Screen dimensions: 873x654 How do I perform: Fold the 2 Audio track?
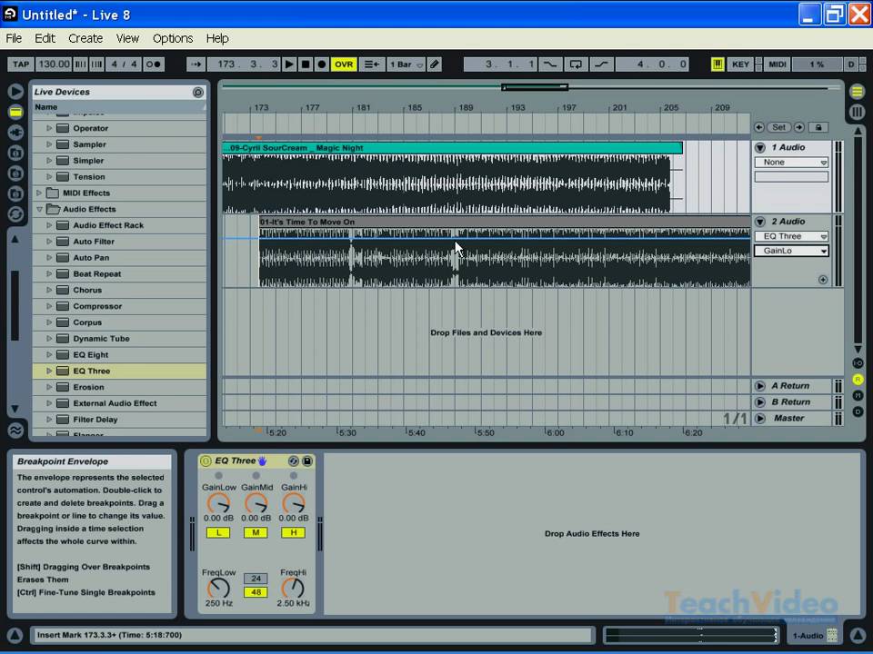[x=760, y=222]
